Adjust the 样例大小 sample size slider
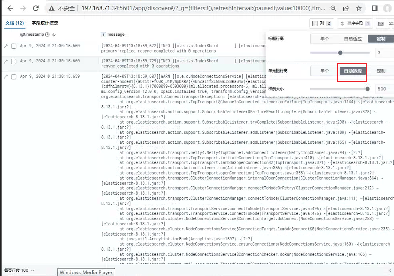Screen dimensions: 394x276 [x=340, y=89]
